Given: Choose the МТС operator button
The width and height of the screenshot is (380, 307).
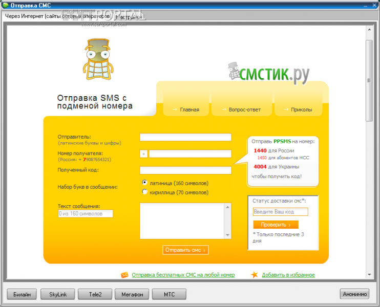Looking at the screenshot, I should (169, 294).
